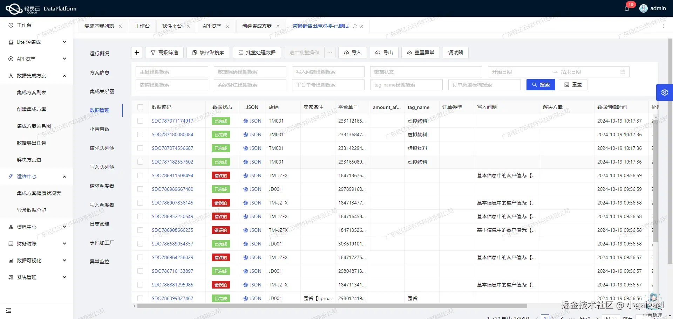Trigger 重置异常 to reset exceptions
Viewport: 673px width, 319px height.
[420, 53]
